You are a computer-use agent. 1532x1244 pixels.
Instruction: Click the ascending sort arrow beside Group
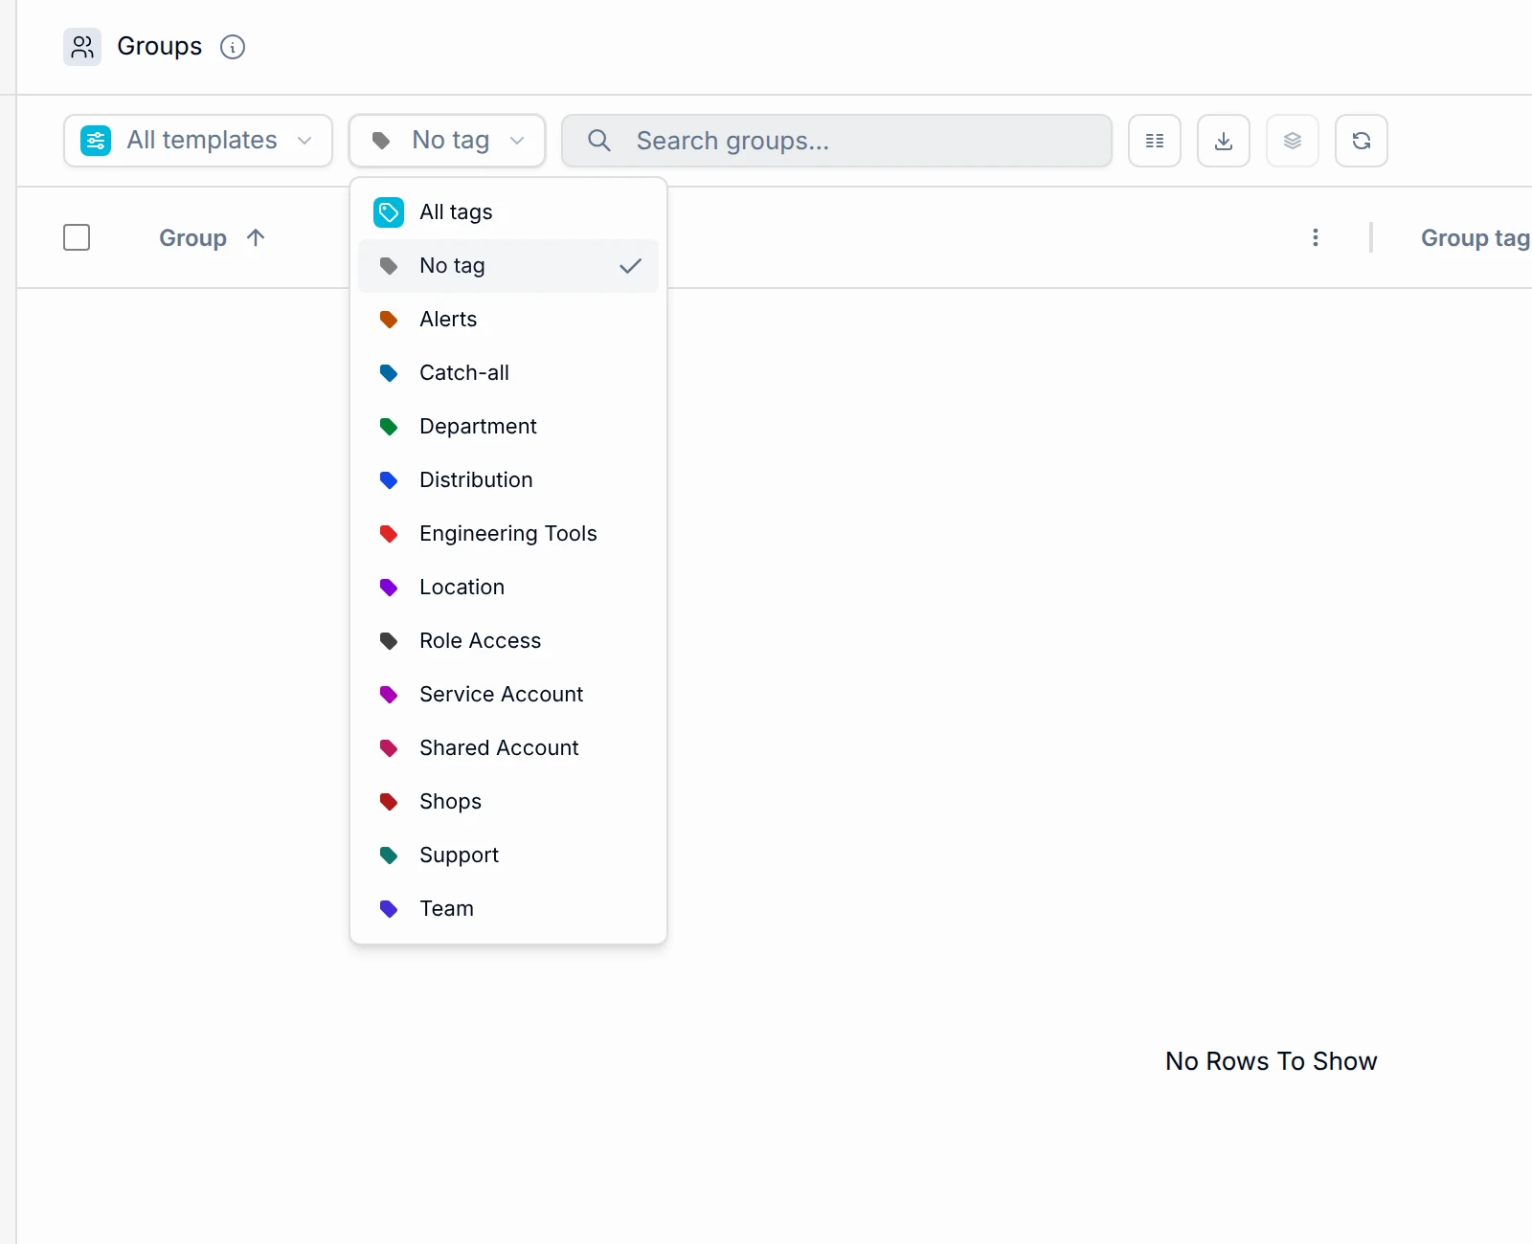tap(256, 237)
